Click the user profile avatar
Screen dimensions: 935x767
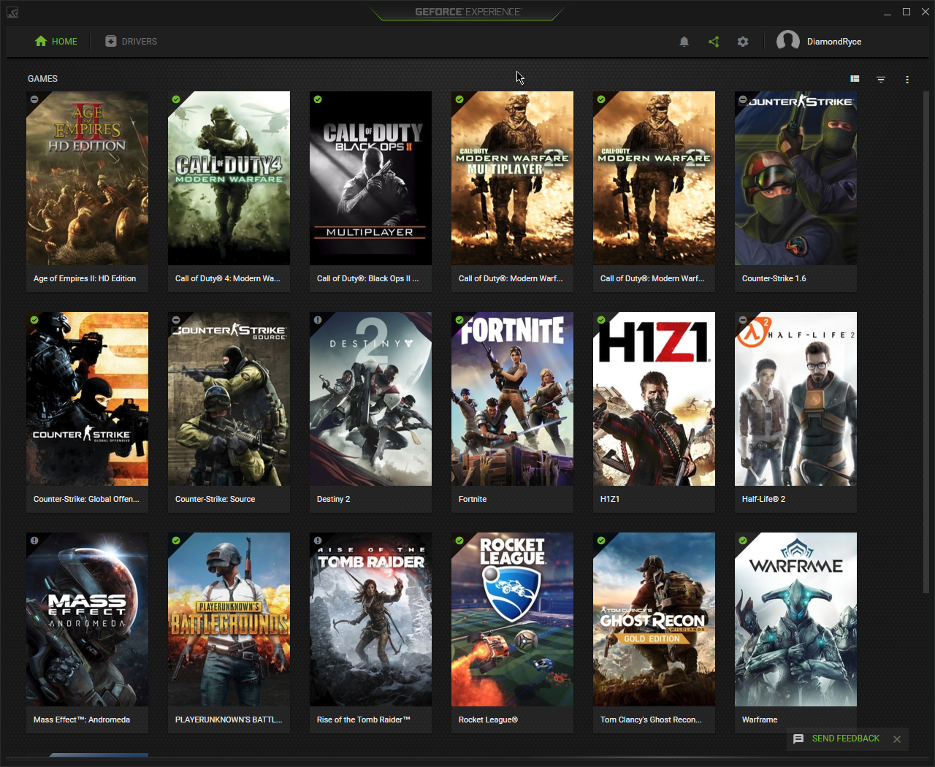coord(787,41)
